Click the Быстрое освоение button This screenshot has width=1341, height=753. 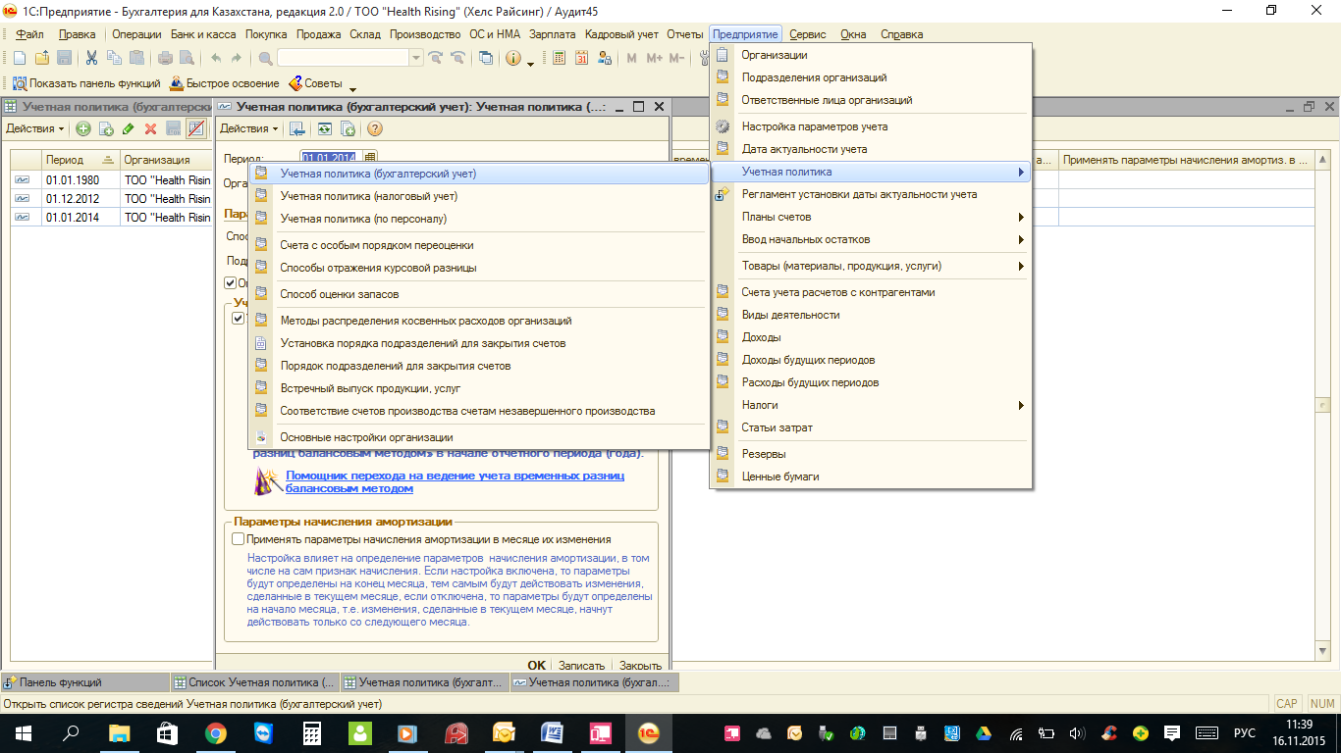[x=225, y=83]
